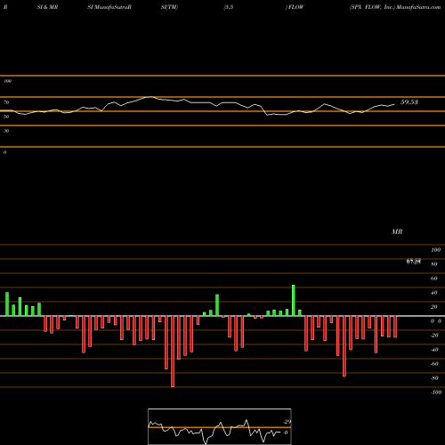Viewport: 445px width, 445px height.
Task: Click the MR panel title label
Action: click(x=397, y=231)
